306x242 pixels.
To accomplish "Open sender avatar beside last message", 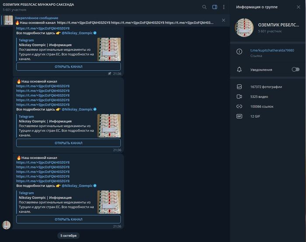I will pos(6,225).
